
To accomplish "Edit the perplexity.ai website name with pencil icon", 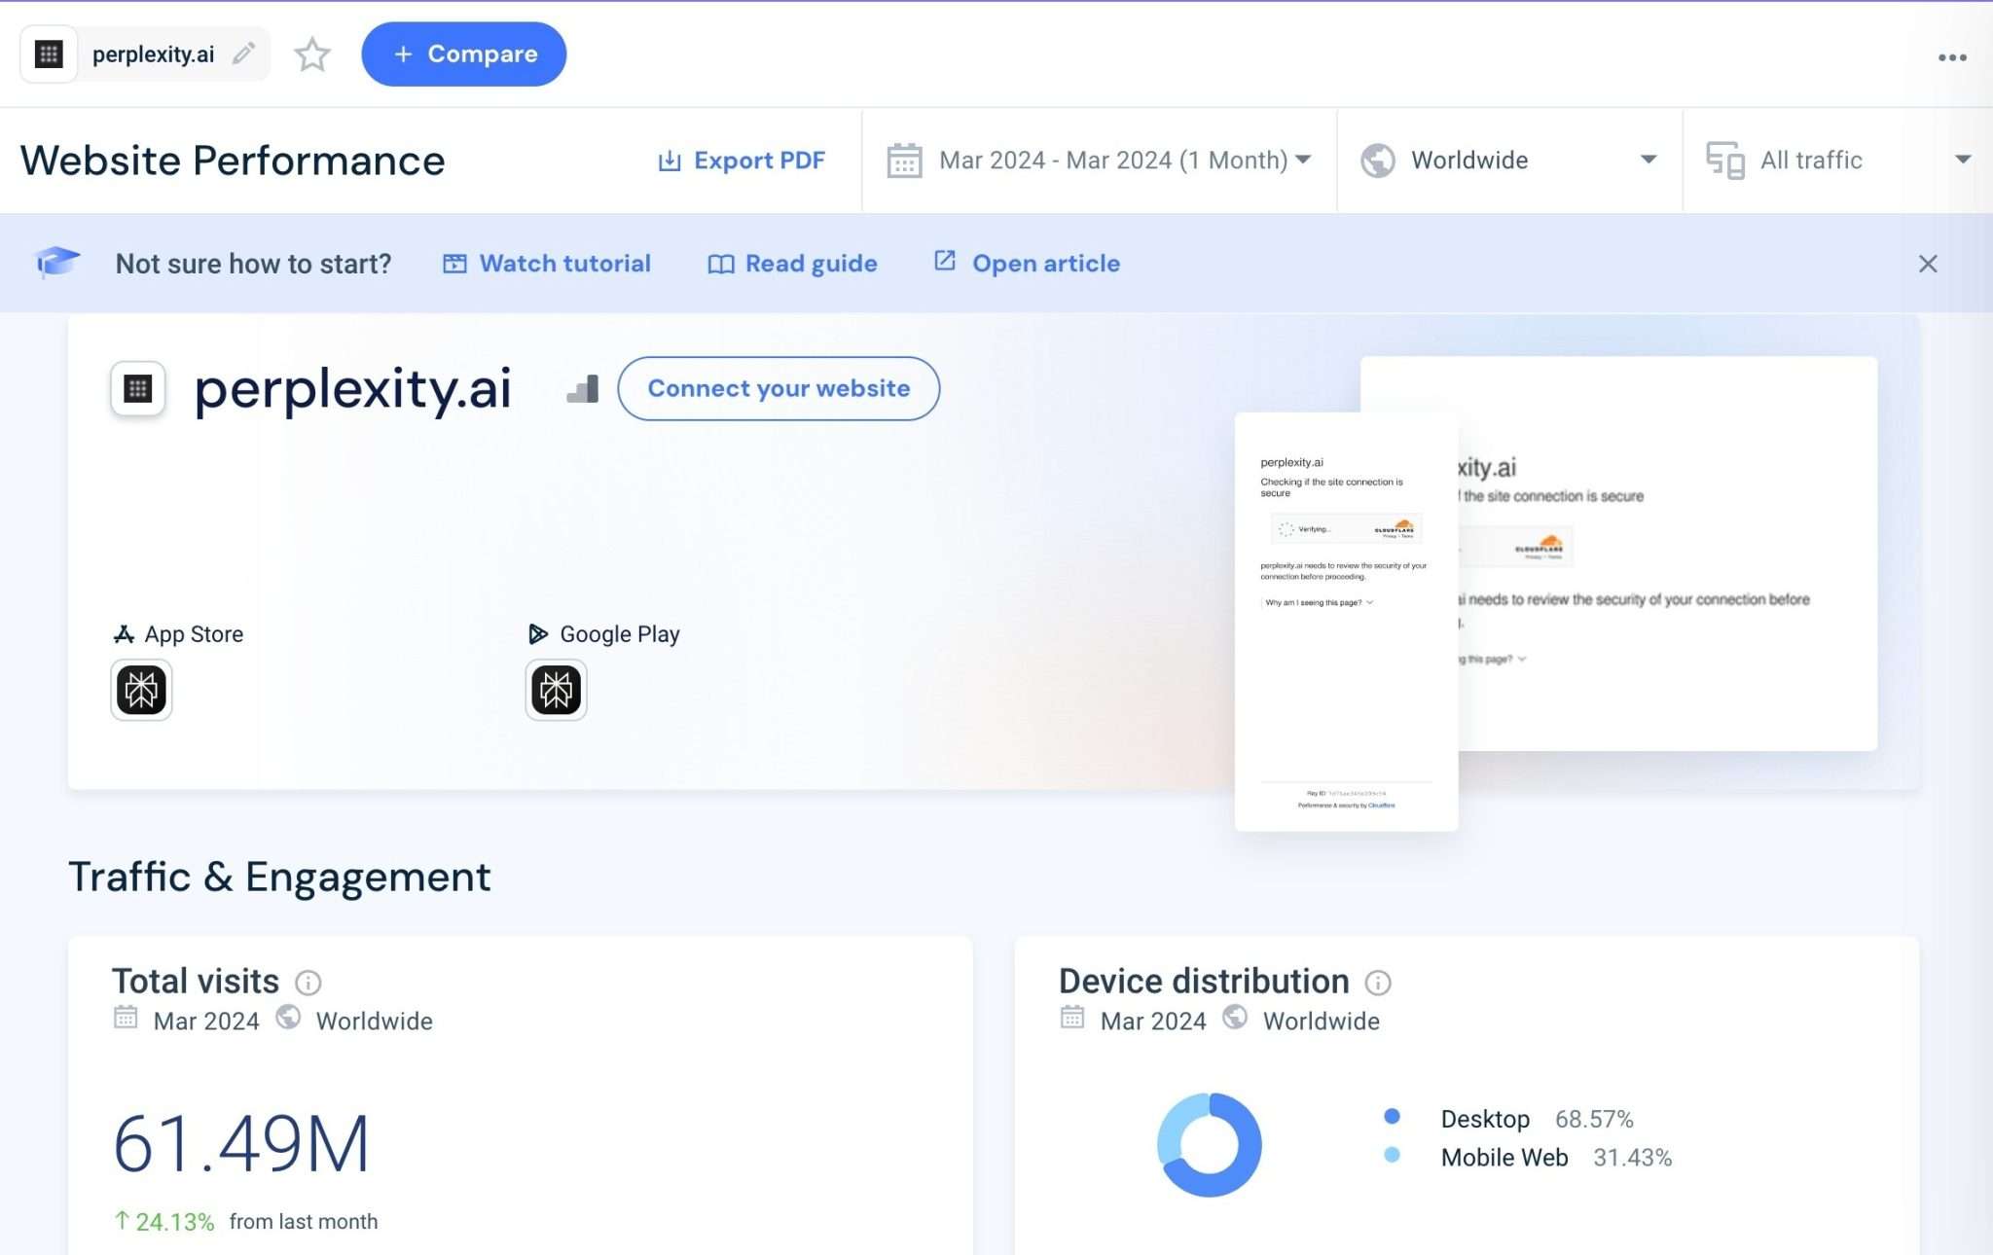I will (243, 54).
